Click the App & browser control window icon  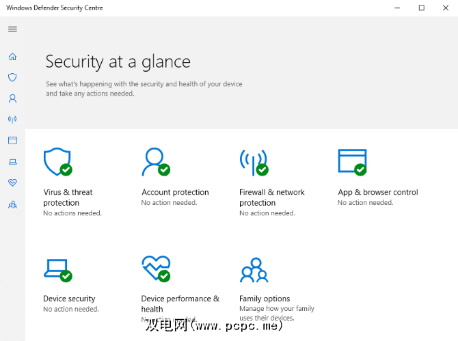pyautogui.click(x=351, y=161)
